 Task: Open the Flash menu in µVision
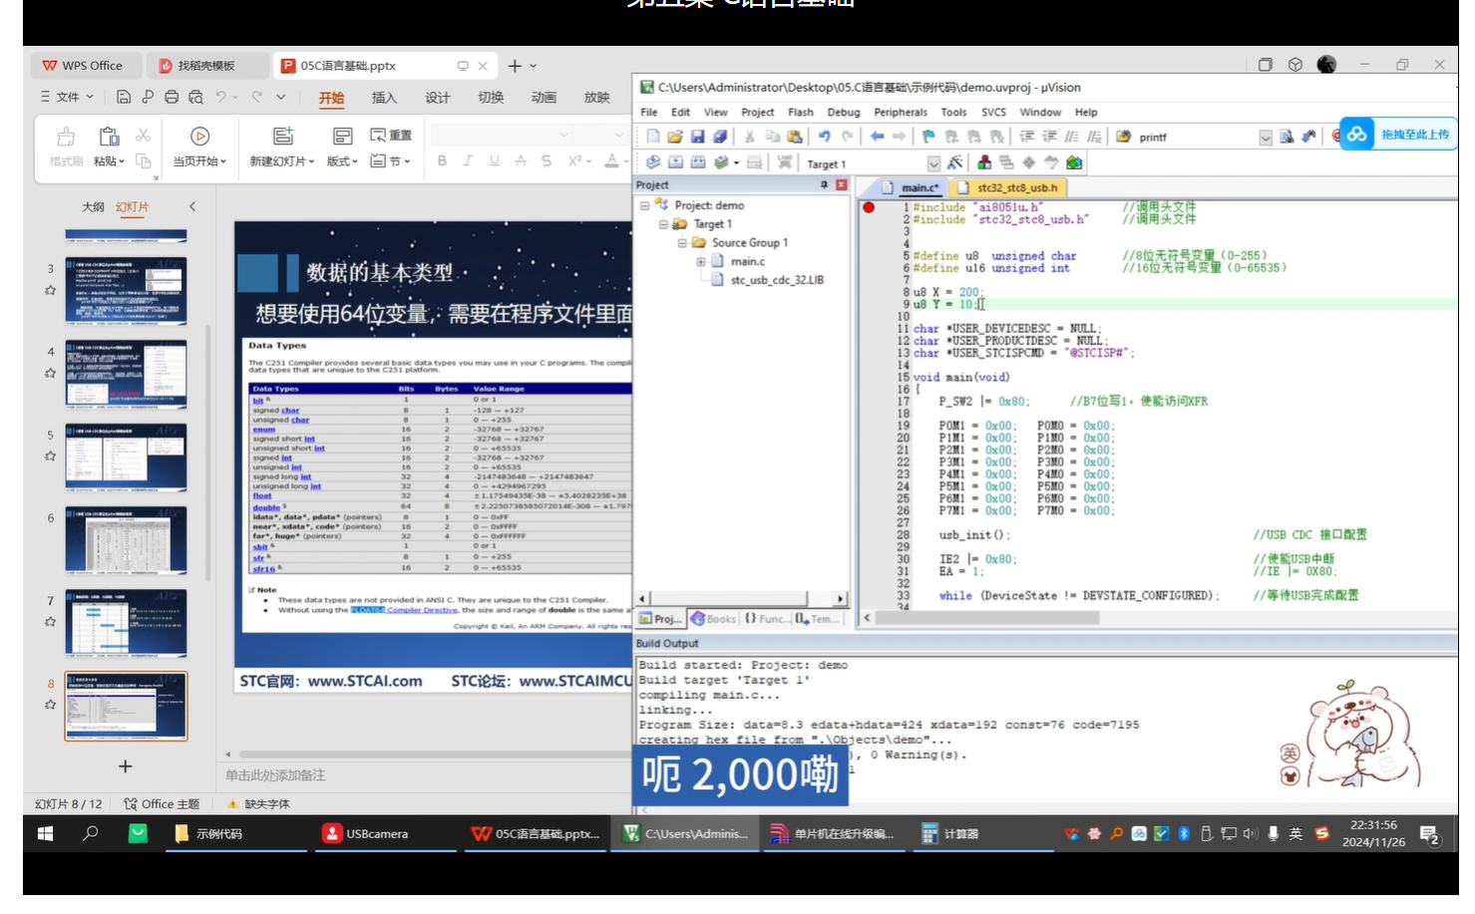pyautogui.click(x=800, y=113)
